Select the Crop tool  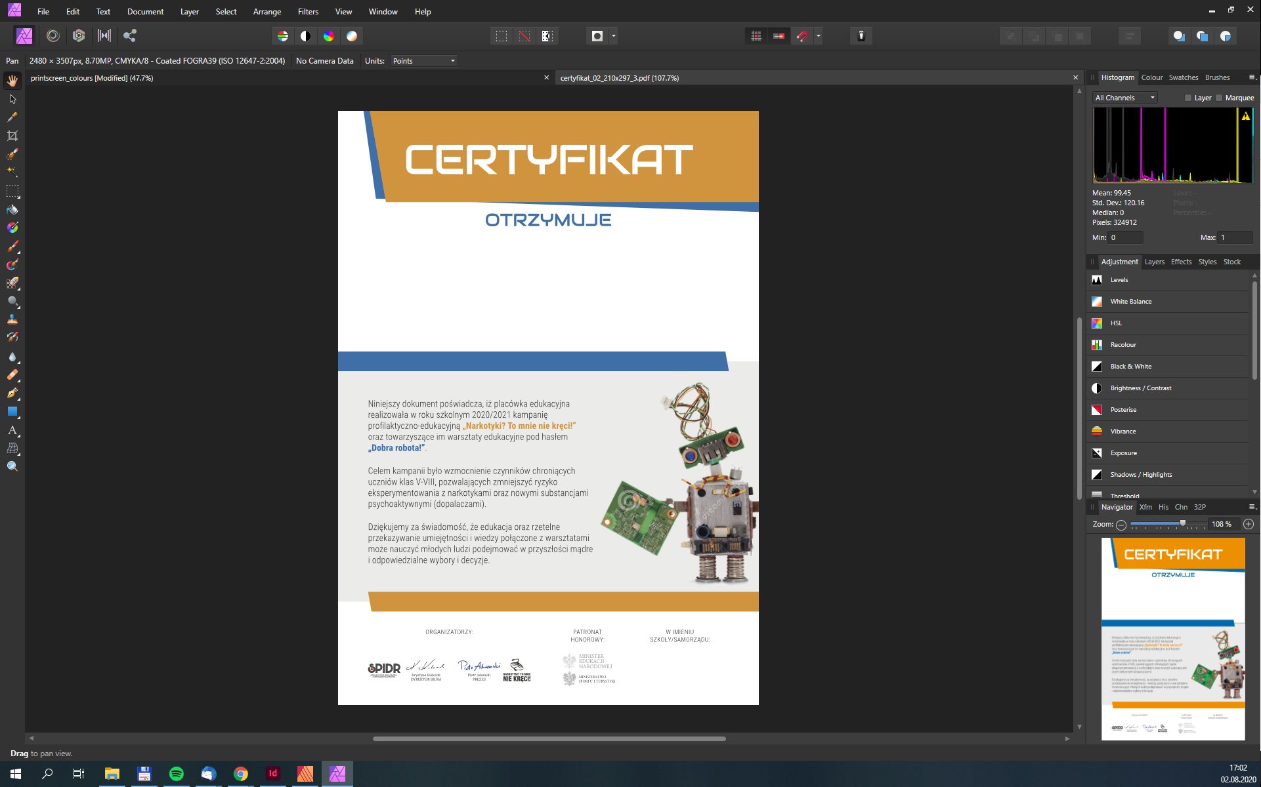pyautogui.click(x=12, y=136)
